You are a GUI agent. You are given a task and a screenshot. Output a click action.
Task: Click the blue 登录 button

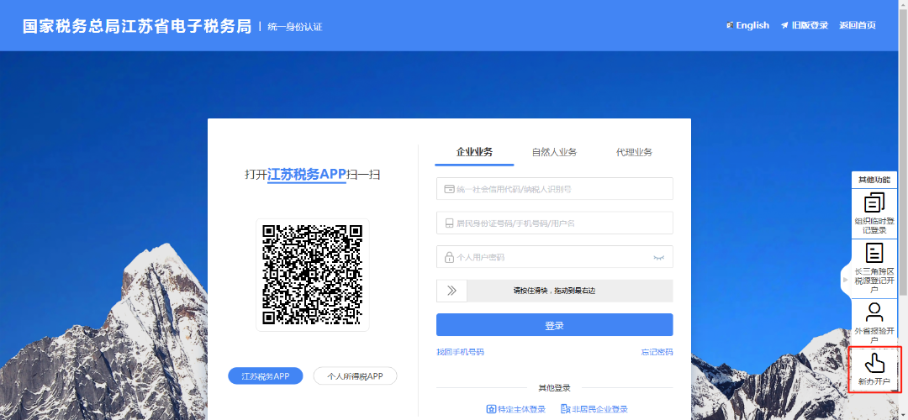[x=554, y=325]
